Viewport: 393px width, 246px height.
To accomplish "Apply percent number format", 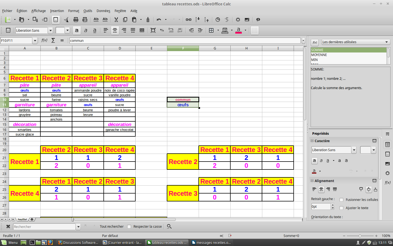I will (162, 30).
